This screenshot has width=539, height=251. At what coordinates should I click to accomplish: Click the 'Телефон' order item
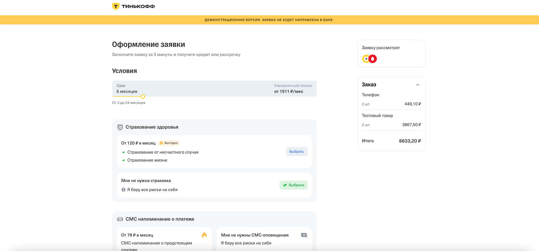371,95
